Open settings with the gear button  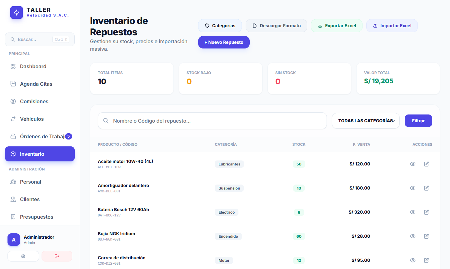[23, 256]
